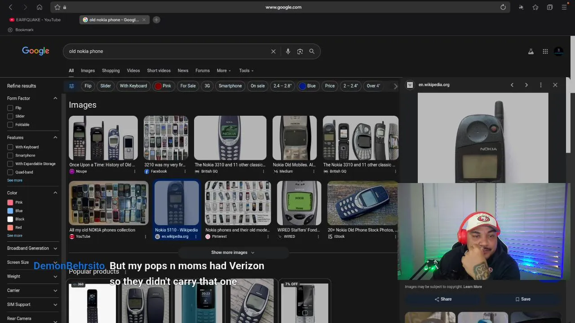
Task: Open browser hamburger menu
Action: 564,7
